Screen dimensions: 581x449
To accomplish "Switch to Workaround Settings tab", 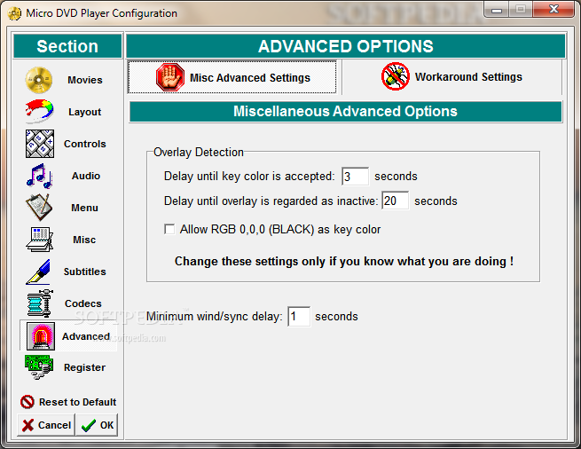I will click(x=451, y=76).
